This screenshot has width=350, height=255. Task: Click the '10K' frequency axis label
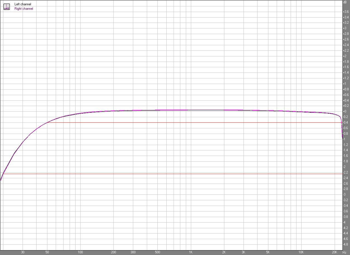click(x=301, y=252)
